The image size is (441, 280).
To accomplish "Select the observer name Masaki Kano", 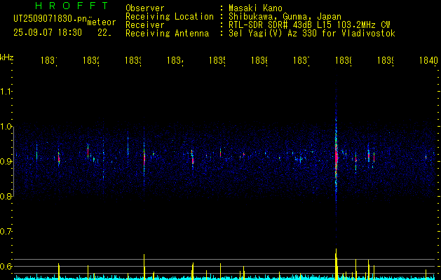I will 256,8.
